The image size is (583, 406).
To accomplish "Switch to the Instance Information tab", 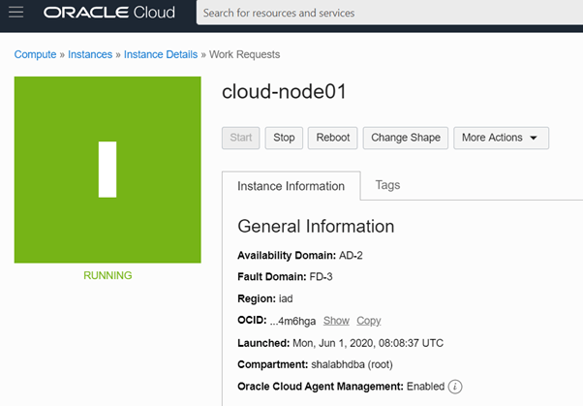I will click(291, 186).
